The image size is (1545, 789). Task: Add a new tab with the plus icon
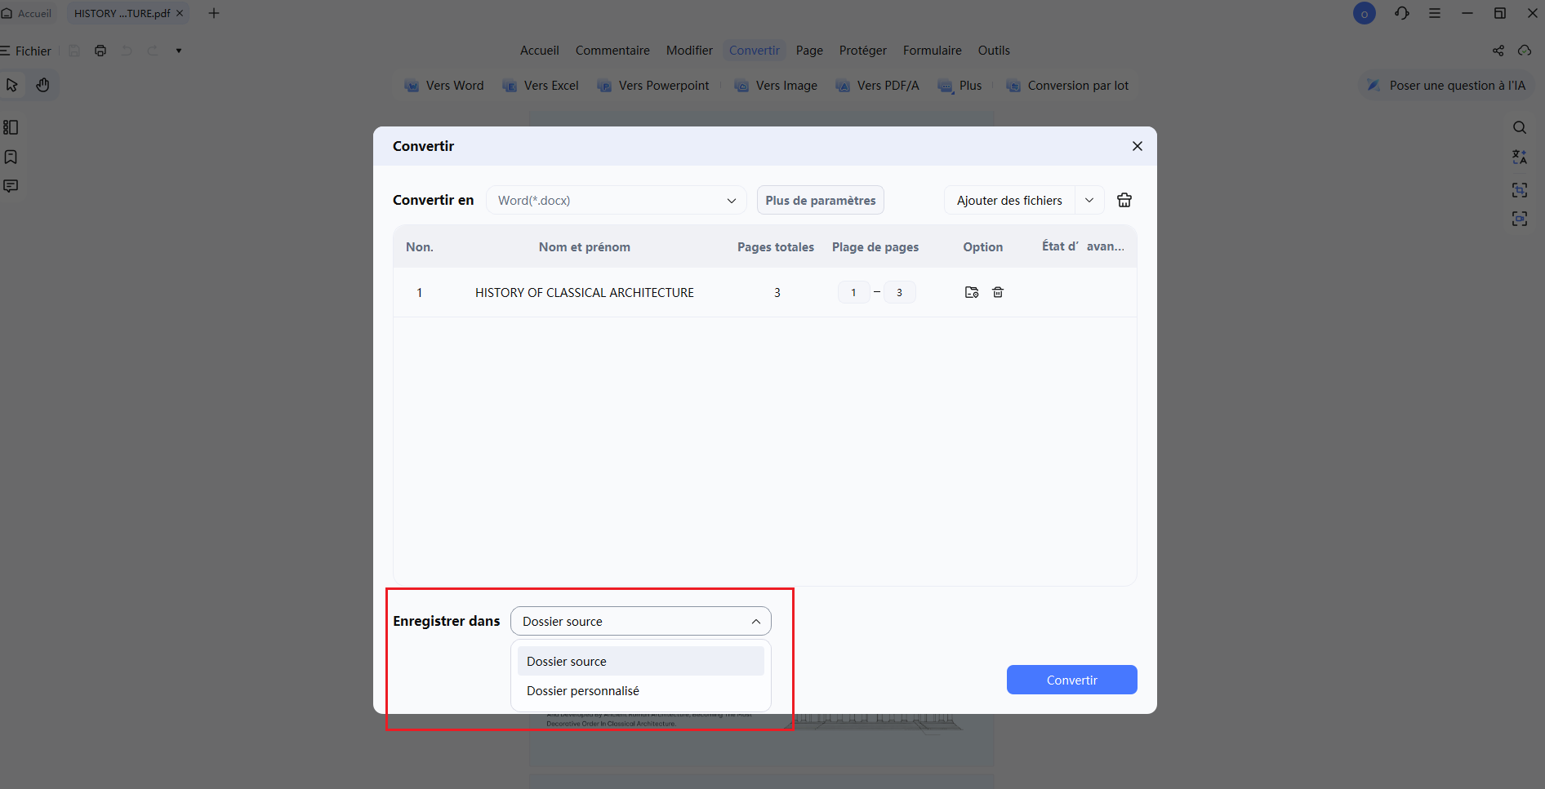coord(214,13)
